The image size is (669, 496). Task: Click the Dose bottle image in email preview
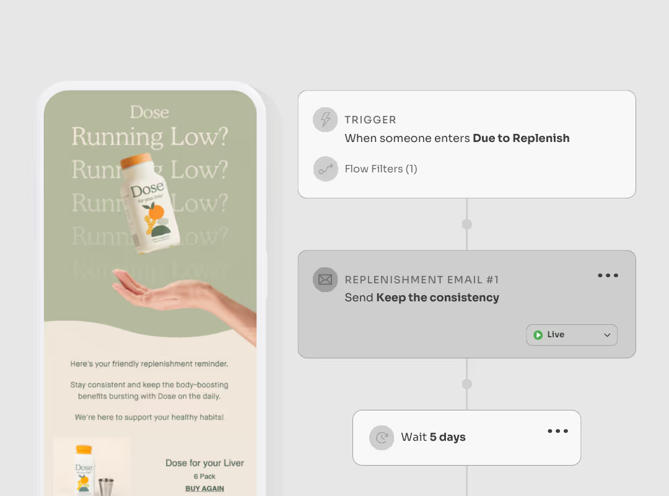pyautogui.click(x=149, y=204)
